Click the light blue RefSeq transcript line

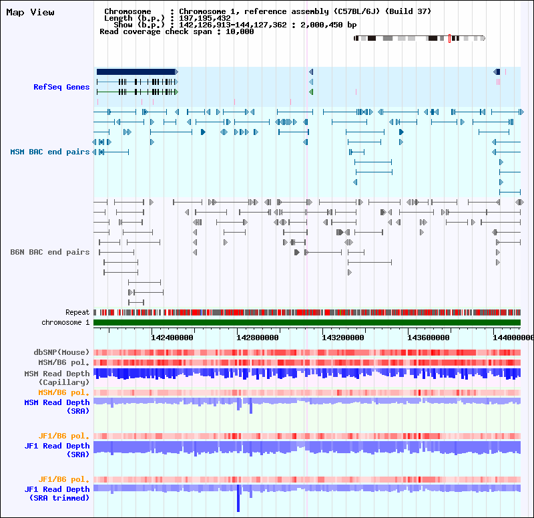138,82
